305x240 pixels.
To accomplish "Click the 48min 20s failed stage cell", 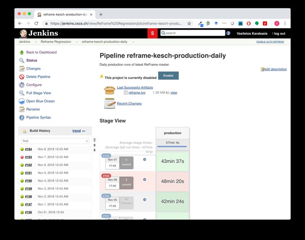I will [x=173, y=181].
